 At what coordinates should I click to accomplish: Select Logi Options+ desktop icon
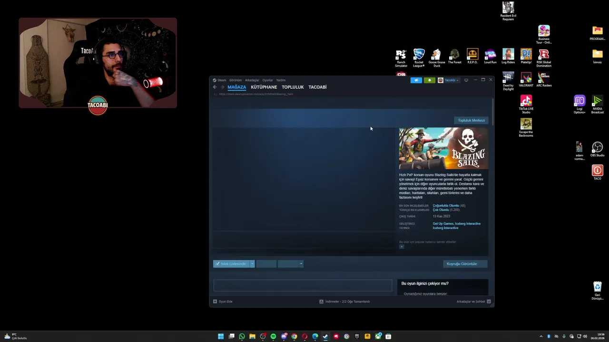pyautogui.click(x=580, y=104)
